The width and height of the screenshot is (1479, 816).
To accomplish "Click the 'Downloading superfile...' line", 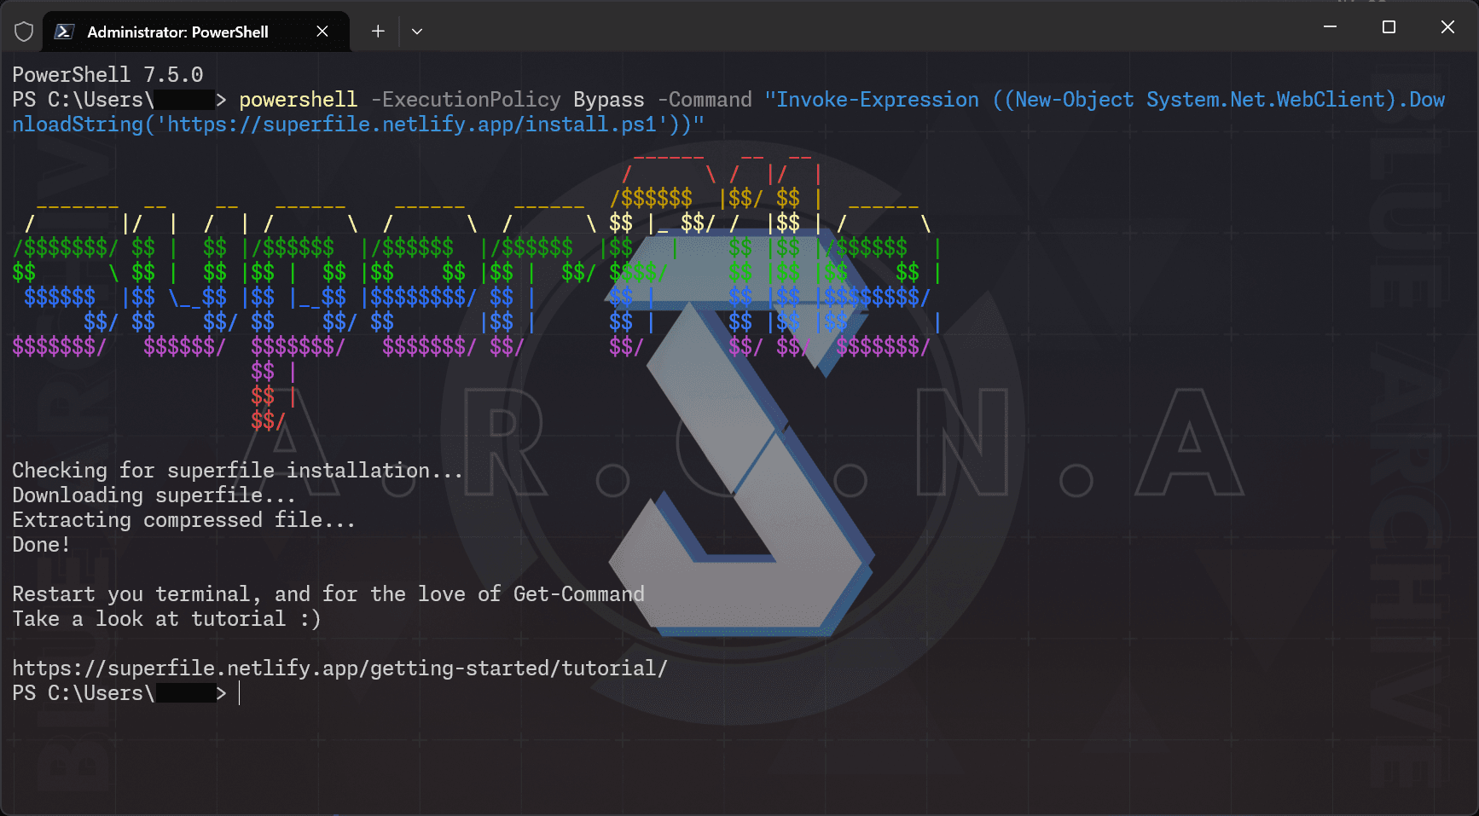I will coord(154,495).
